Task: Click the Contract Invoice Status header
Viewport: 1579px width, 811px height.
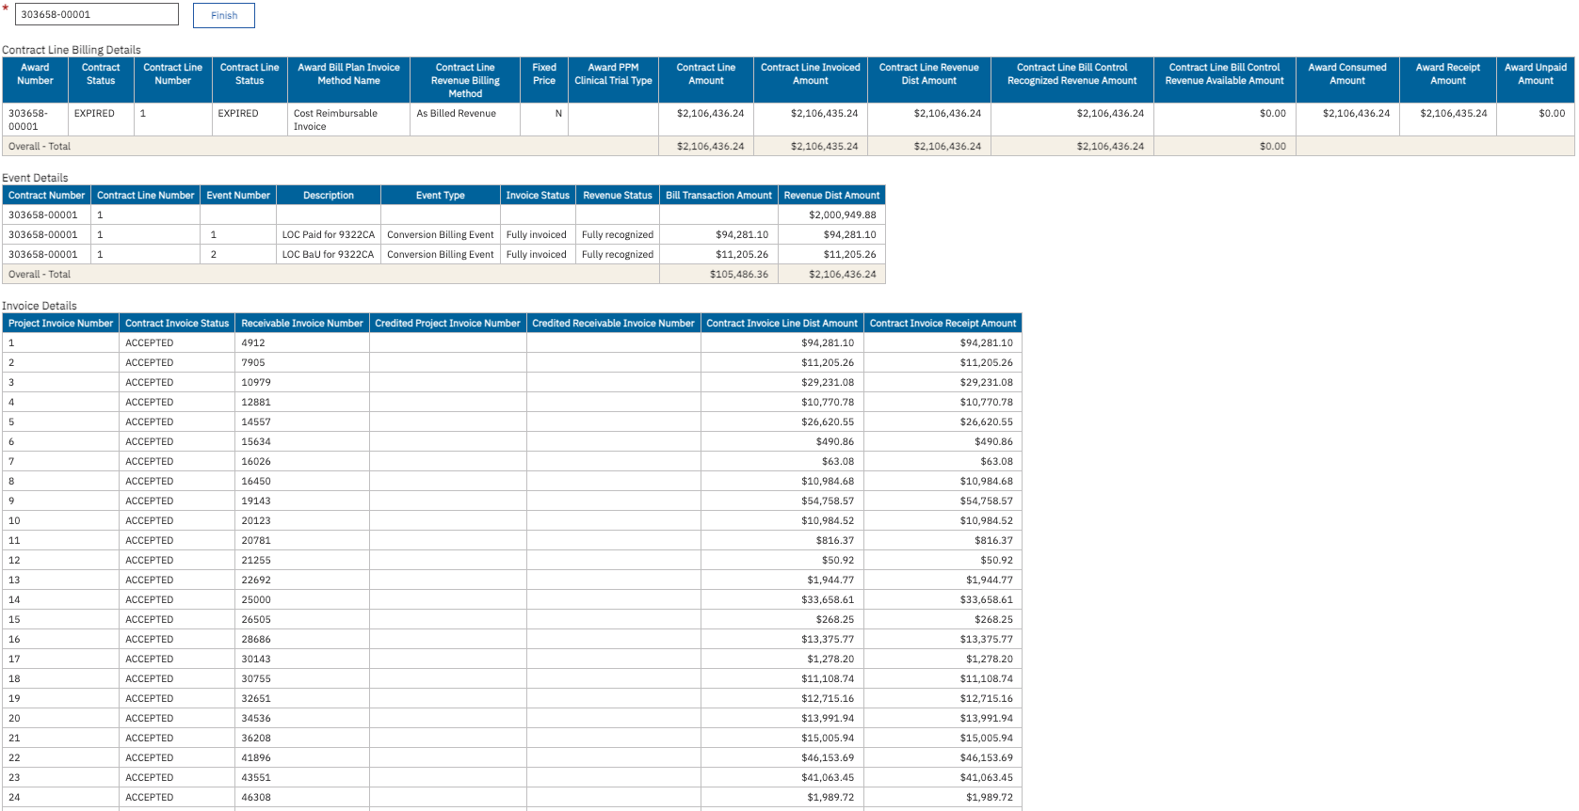Action: [x=177, y=324]
